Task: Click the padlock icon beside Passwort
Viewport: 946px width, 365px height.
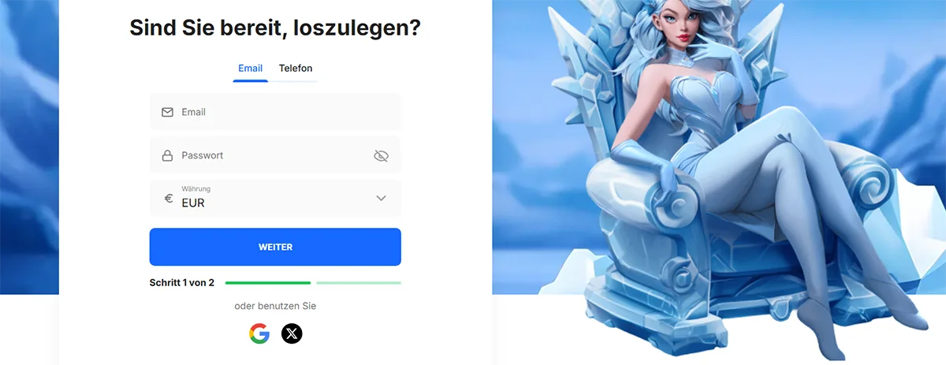Action: [x=167, y=155]
